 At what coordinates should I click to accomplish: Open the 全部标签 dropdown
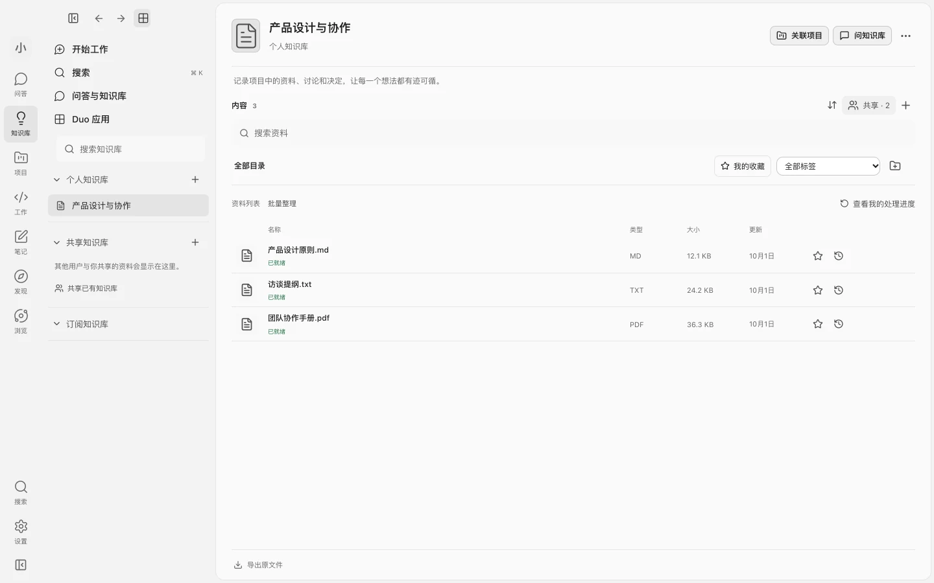(x=828, y=166)
